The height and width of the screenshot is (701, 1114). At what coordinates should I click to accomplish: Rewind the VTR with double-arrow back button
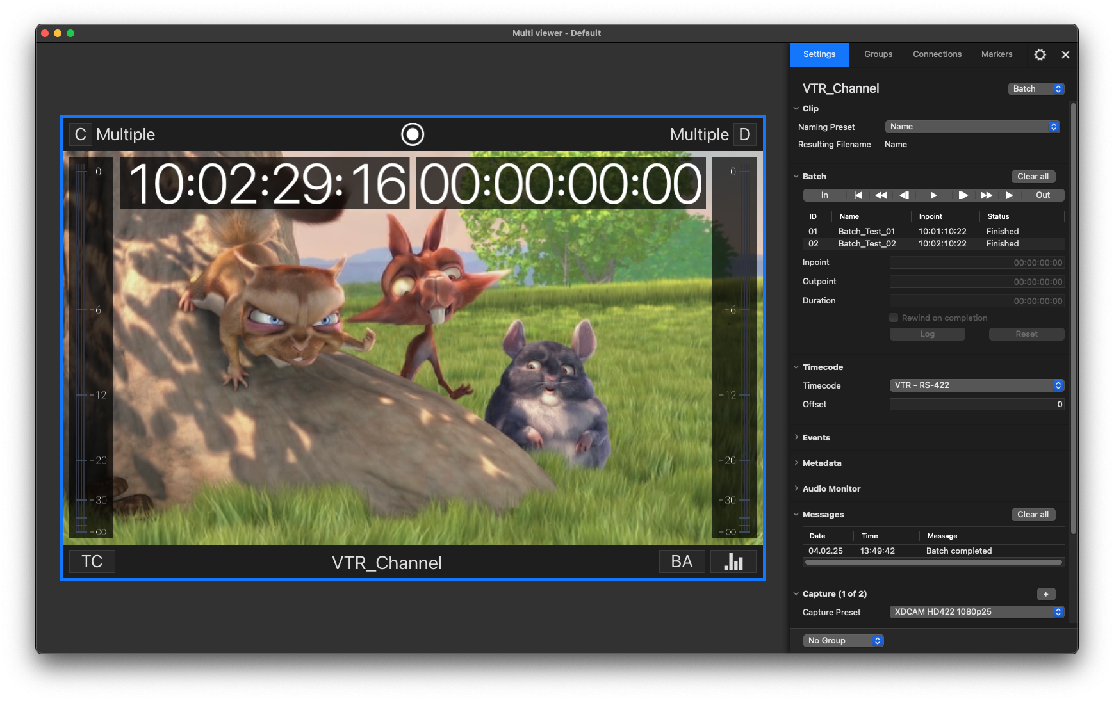[x=881, y=195]
